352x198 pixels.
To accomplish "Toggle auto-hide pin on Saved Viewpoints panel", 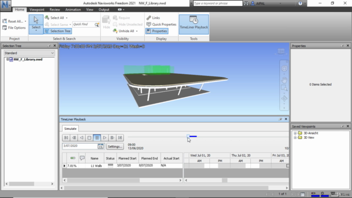I will (x=343, y=127).
